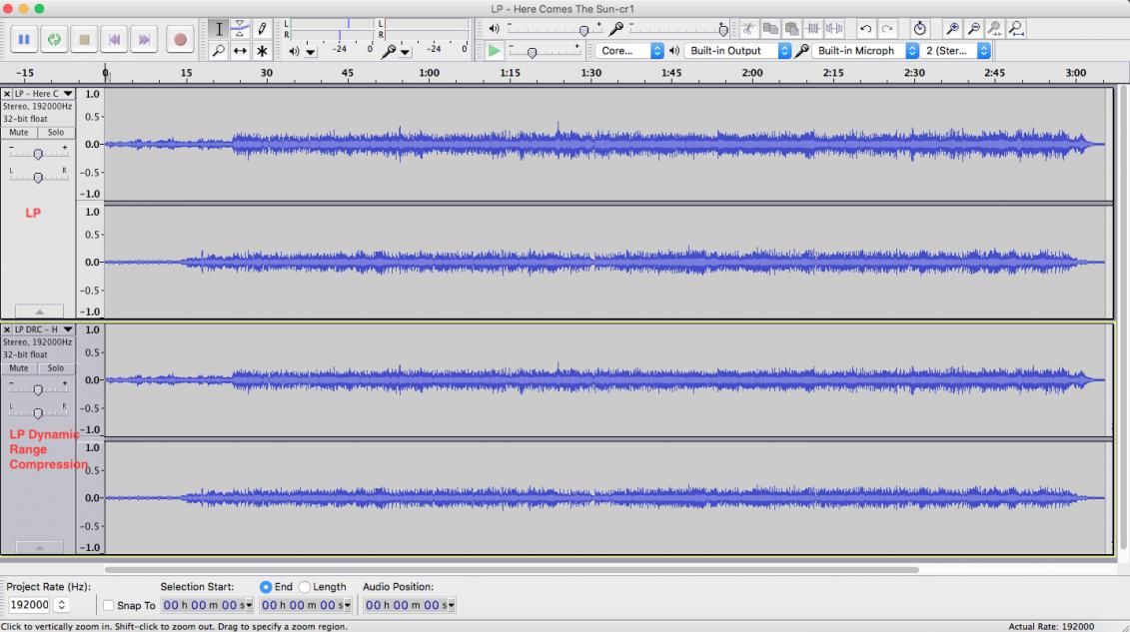Activate the Multi-tool asterisk icon
Screen dimensions: 1130x632
[262, 51]
